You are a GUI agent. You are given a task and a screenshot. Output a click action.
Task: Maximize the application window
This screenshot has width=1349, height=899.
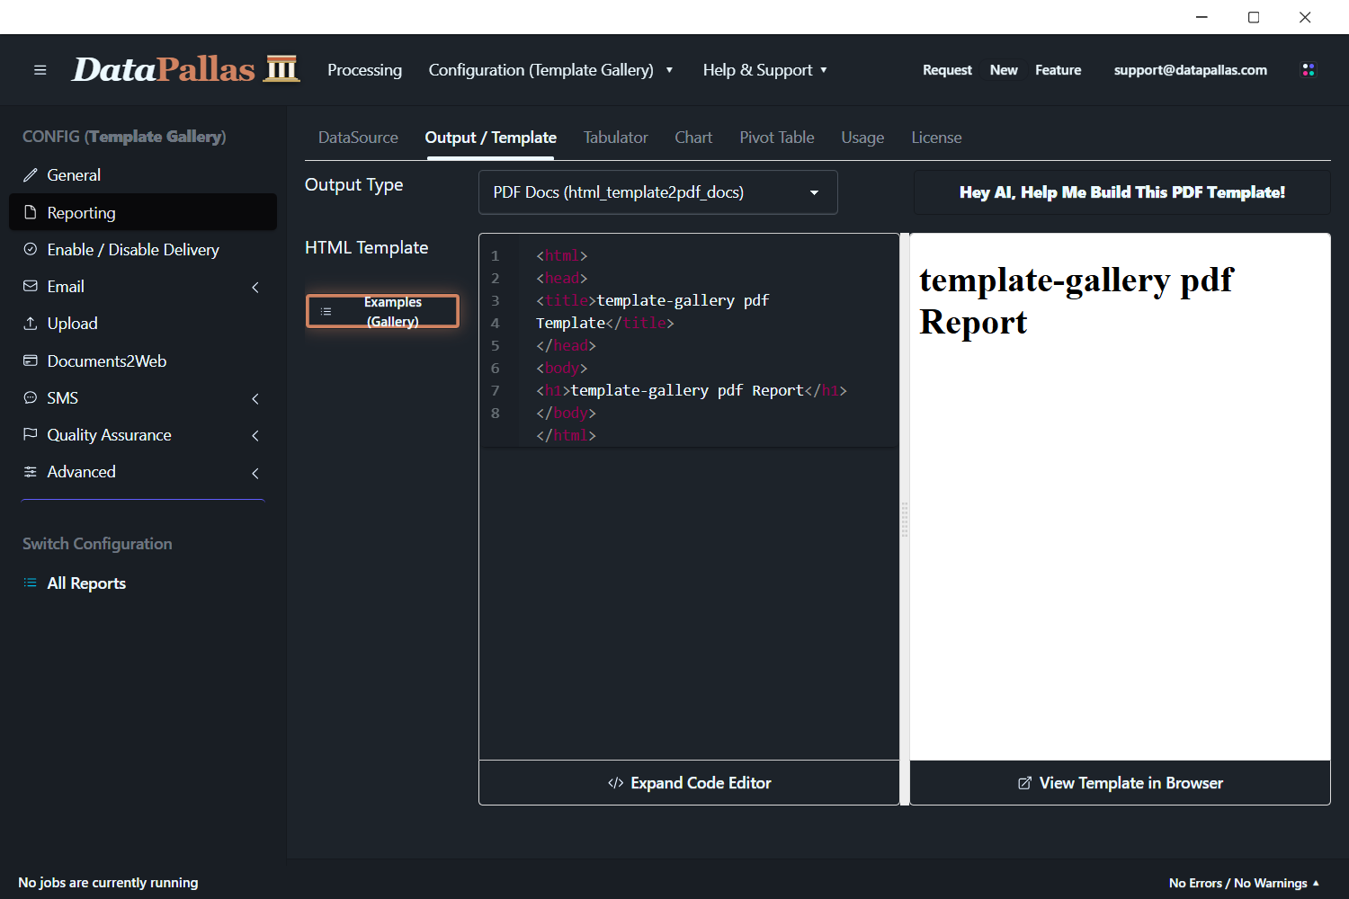pos(1254,17)
